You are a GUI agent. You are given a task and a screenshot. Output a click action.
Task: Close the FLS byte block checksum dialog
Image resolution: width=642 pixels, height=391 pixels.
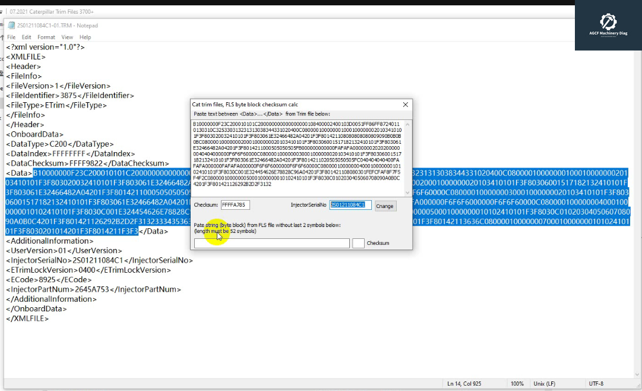[406, 105]
